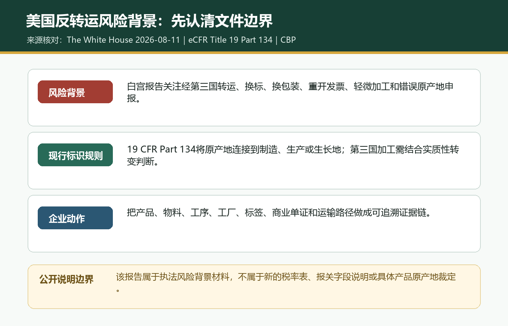Click the text beginning 19 CFR Part 134将原产地
Screen dimensions: 508x326
[x=293, y=155]
